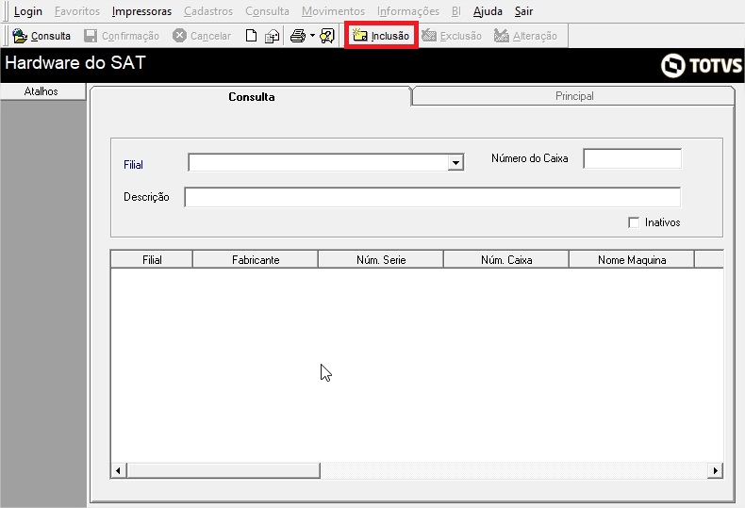The image size is (745, 508).
Task: Click the Núm. Serie column header
Action: pyautogui.click(x=381, y=260)
